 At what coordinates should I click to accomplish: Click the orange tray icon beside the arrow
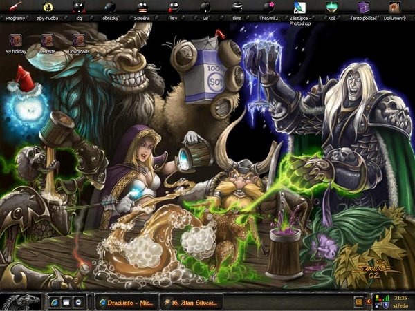point(359,302)
